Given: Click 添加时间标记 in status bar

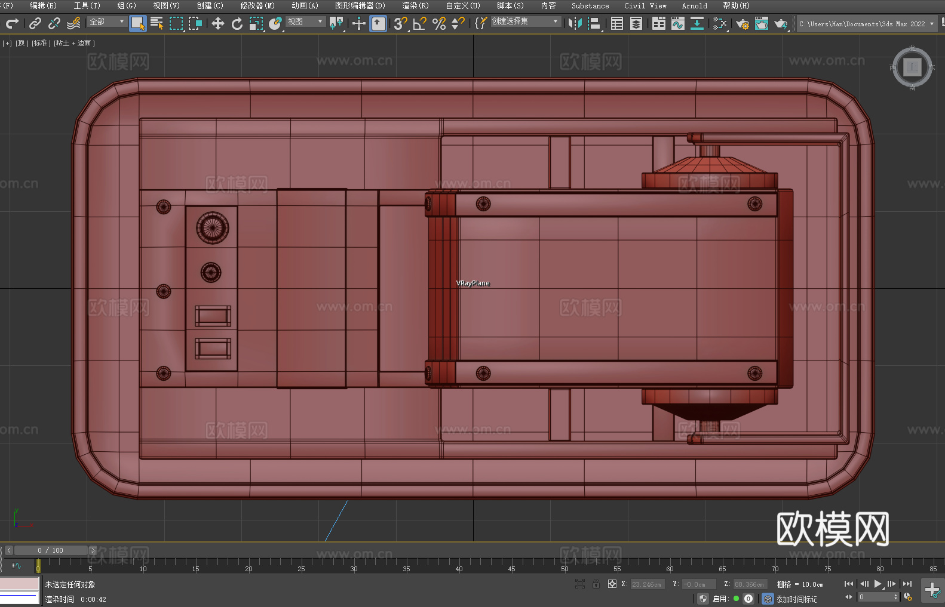Looking at the screenshot, I should click(796, 599).
